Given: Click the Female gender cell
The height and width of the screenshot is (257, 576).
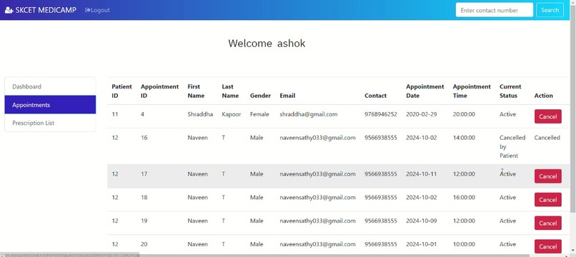Looking at the screenshot, I should [259, 114].
